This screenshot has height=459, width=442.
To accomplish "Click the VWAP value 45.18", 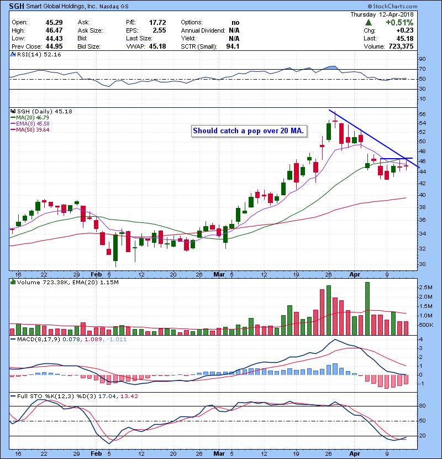I will (157, 46).
